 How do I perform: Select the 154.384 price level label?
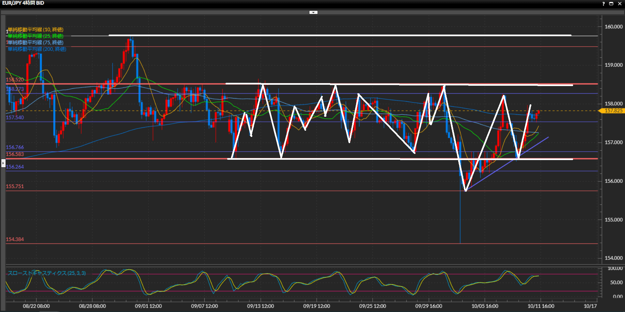pos(15,239)
